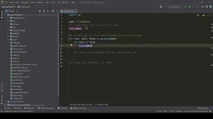Click the Run with coverage icon

point(193,7)
